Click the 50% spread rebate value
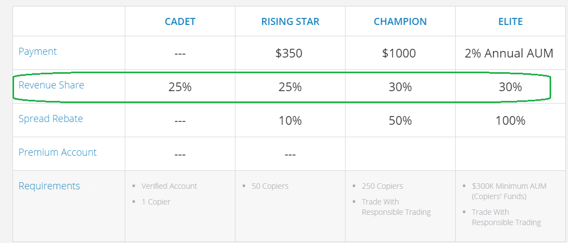The width and height of the screenshot is (568, 243). tap(400, 120)
